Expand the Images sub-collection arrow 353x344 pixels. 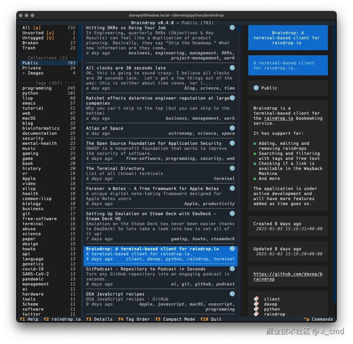point(24,73)
